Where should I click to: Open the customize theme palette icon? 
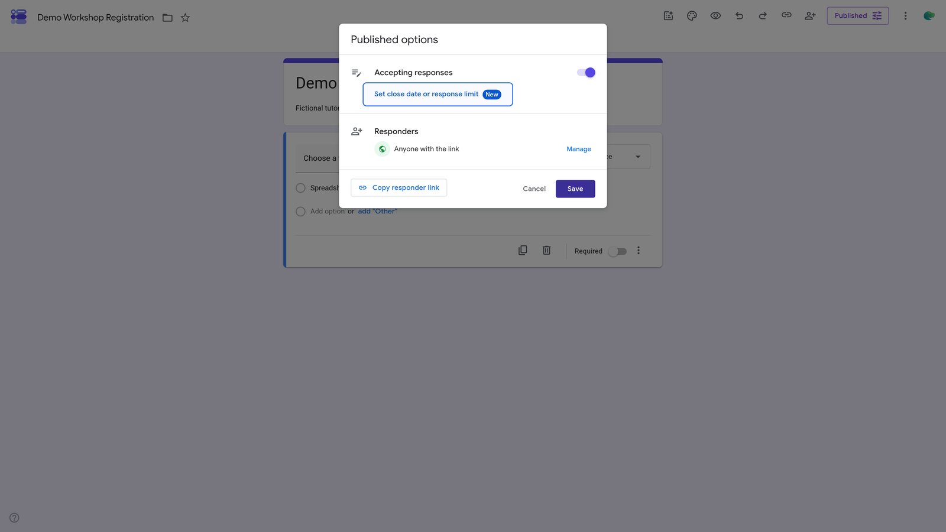tap(692, 16)
